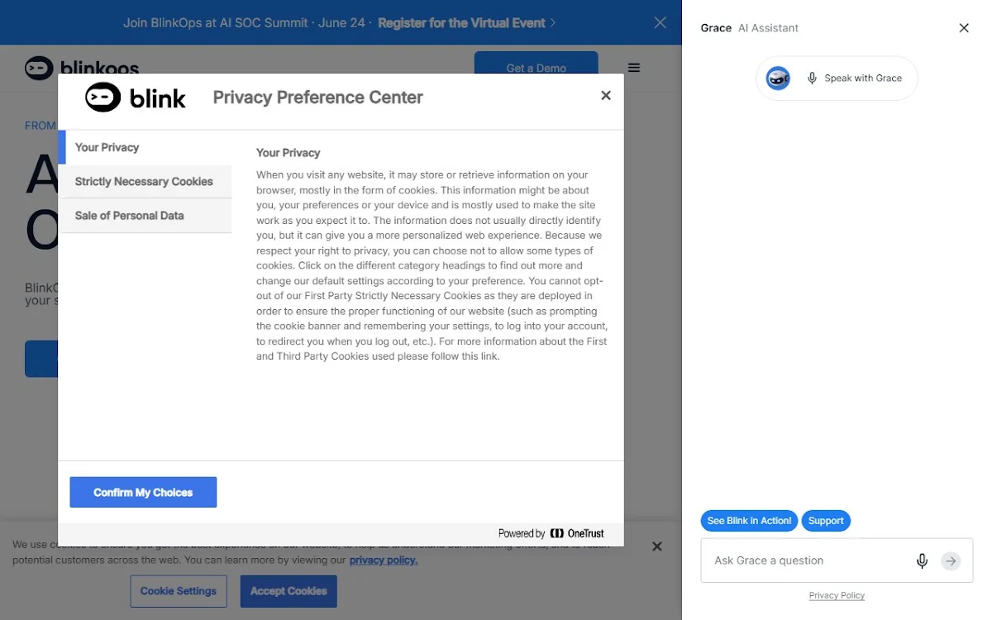Open the Strictly Necessary Cookies tab

point(145,181)
